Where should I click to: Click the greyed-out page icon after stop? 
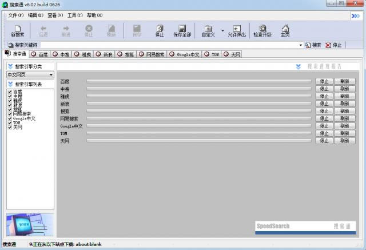click(112, 29)
